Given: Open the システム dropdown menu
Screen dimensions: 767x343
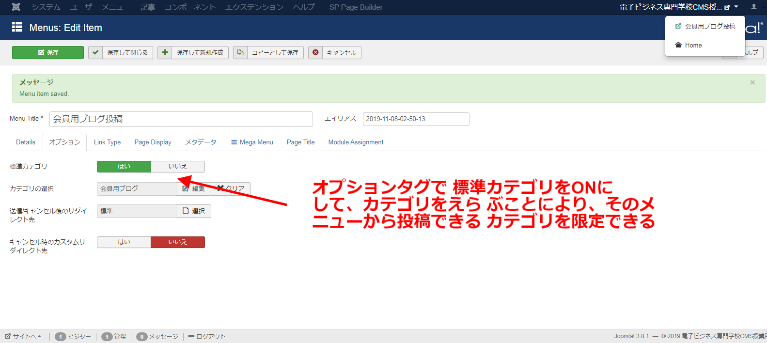Looking at the screenshot, I should click(46, 7).
